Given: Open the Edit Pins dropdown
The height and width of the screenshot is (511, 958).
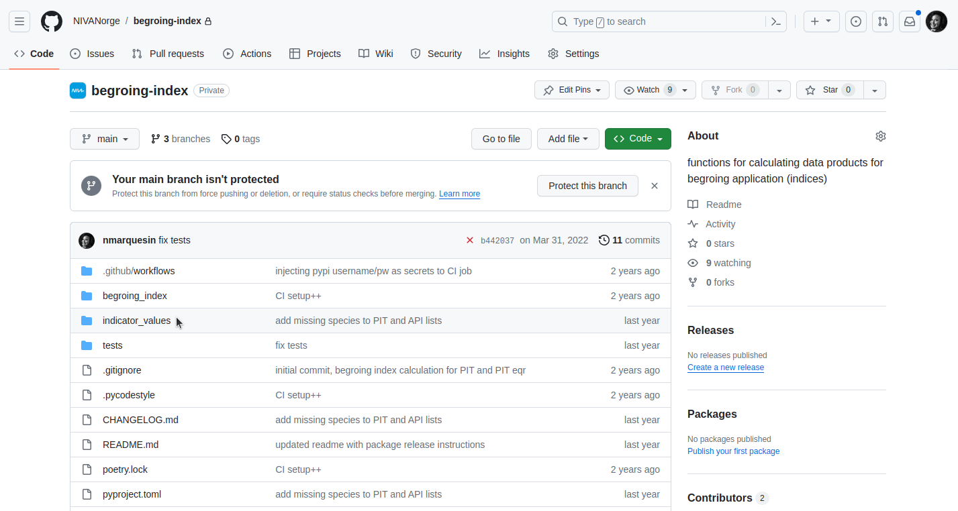Looking at the screenshot, I should tap(572, 90).
